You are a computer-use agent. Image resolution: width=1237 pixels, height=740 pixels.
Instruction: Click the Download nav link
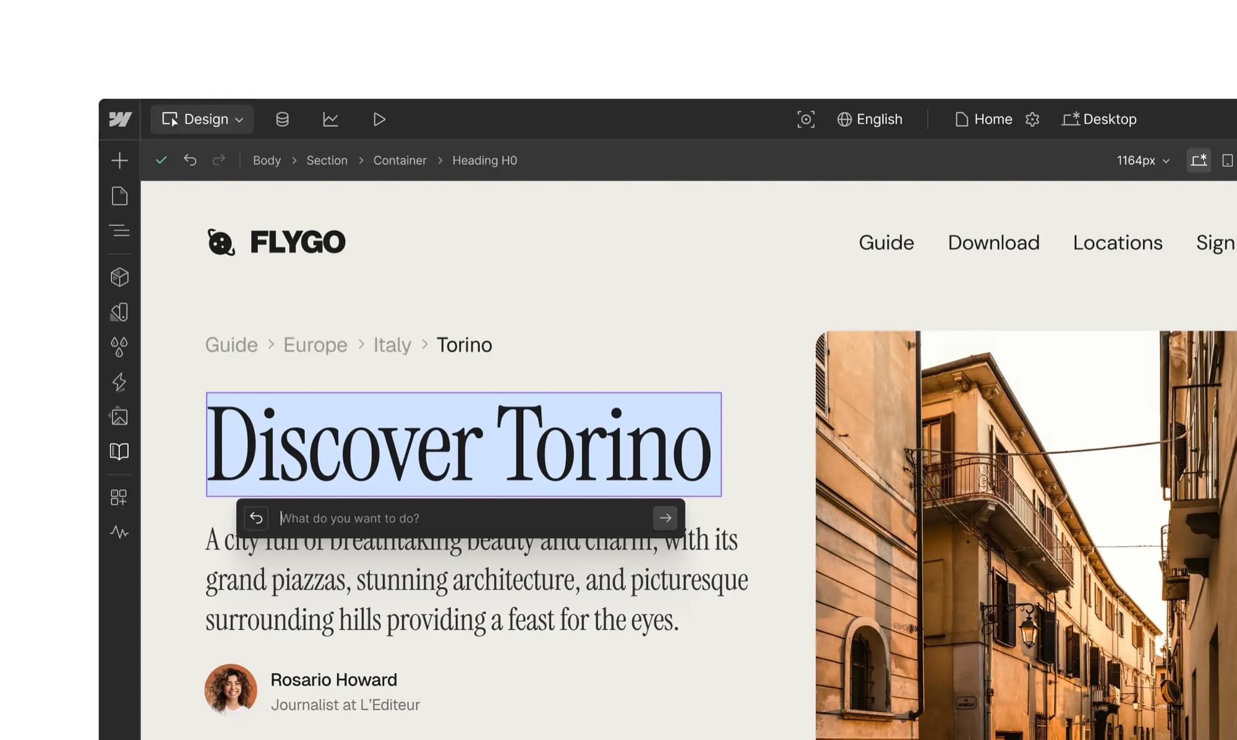[x=994, y=243]
